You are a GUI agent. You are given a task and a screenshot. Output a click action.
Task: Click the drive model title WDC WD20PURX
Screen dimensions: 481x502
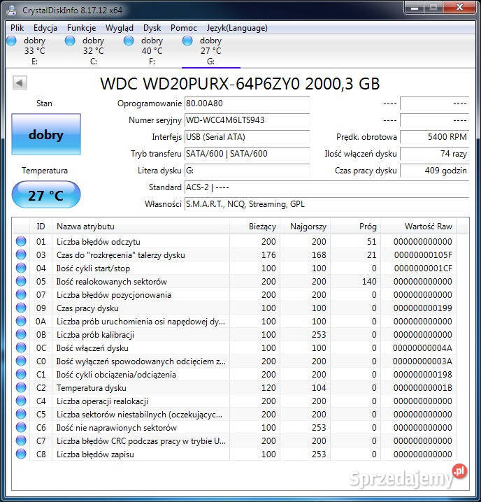tap(240, 84)
